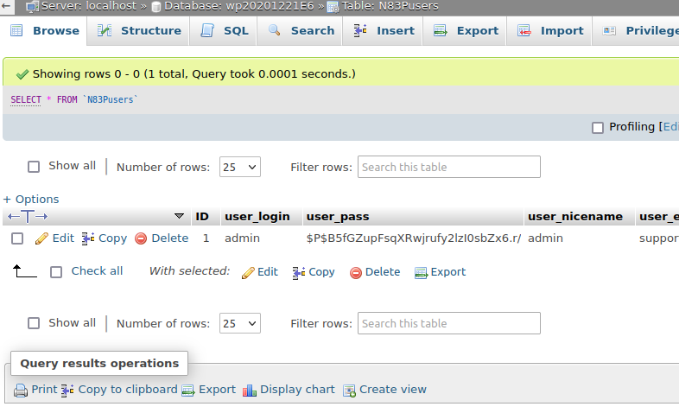679x413 pixels.
Task: Click the pencil Edit icon in admin row
Action: pyautogui.click(x=41, y=238)
